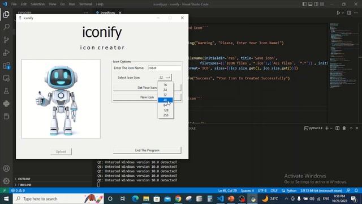Open Search view in VS Code activity bar
362x204 pixels.
(6, 27)
